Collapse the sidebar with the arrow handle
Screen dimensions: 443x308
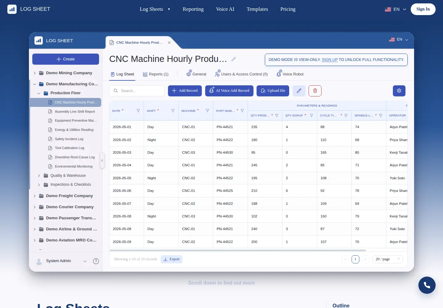tap(102, 160)
